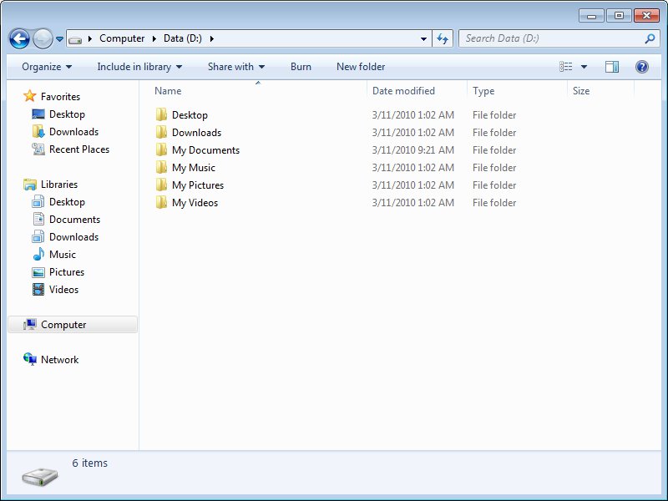
Task: Open the Organize menu
Action: [47, 67]
